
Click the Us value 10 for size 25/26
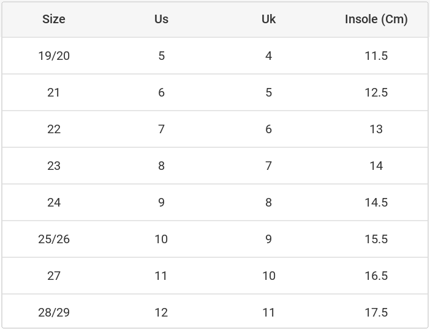(x=161, y=239)
